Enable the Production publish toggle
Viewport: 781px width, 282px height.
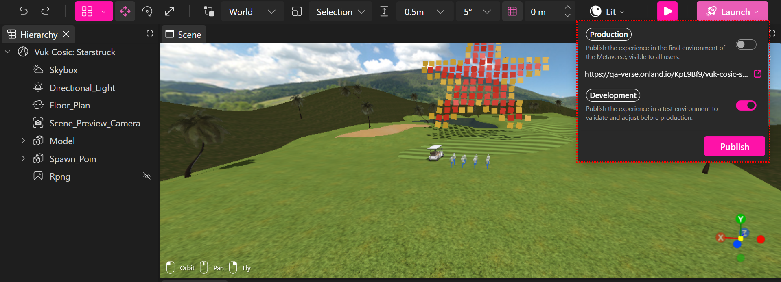pyautogui.click(x=746, y=45)
